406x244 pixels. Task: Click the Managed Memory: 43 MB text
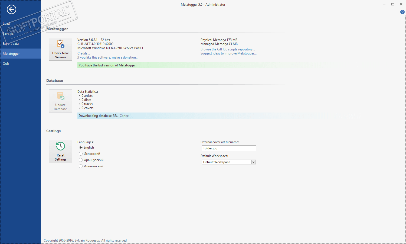coord(219,44)
